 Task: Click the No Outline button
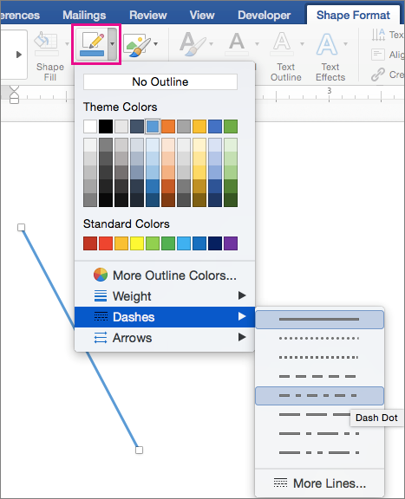[x=160, y=81]
